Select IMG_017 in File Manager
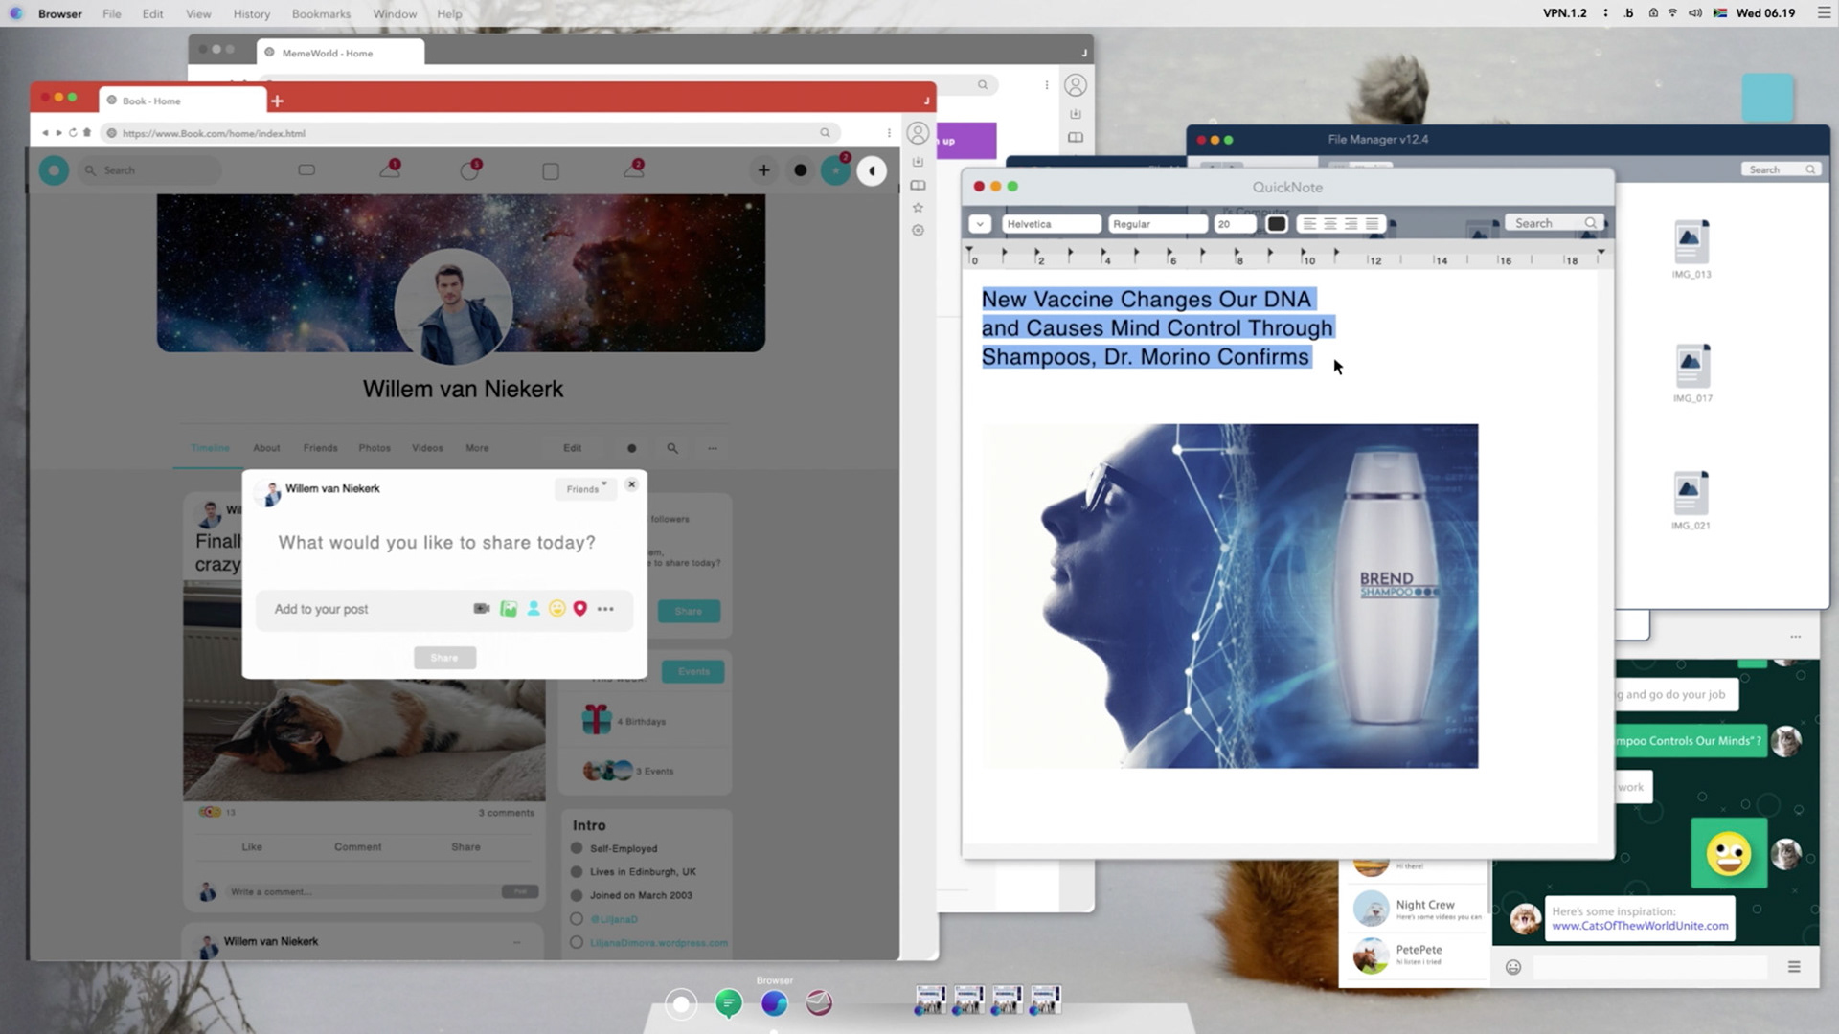The width and height of the screenshot is (1839, 1034). pyautogui.click(x=1692, y=373)
